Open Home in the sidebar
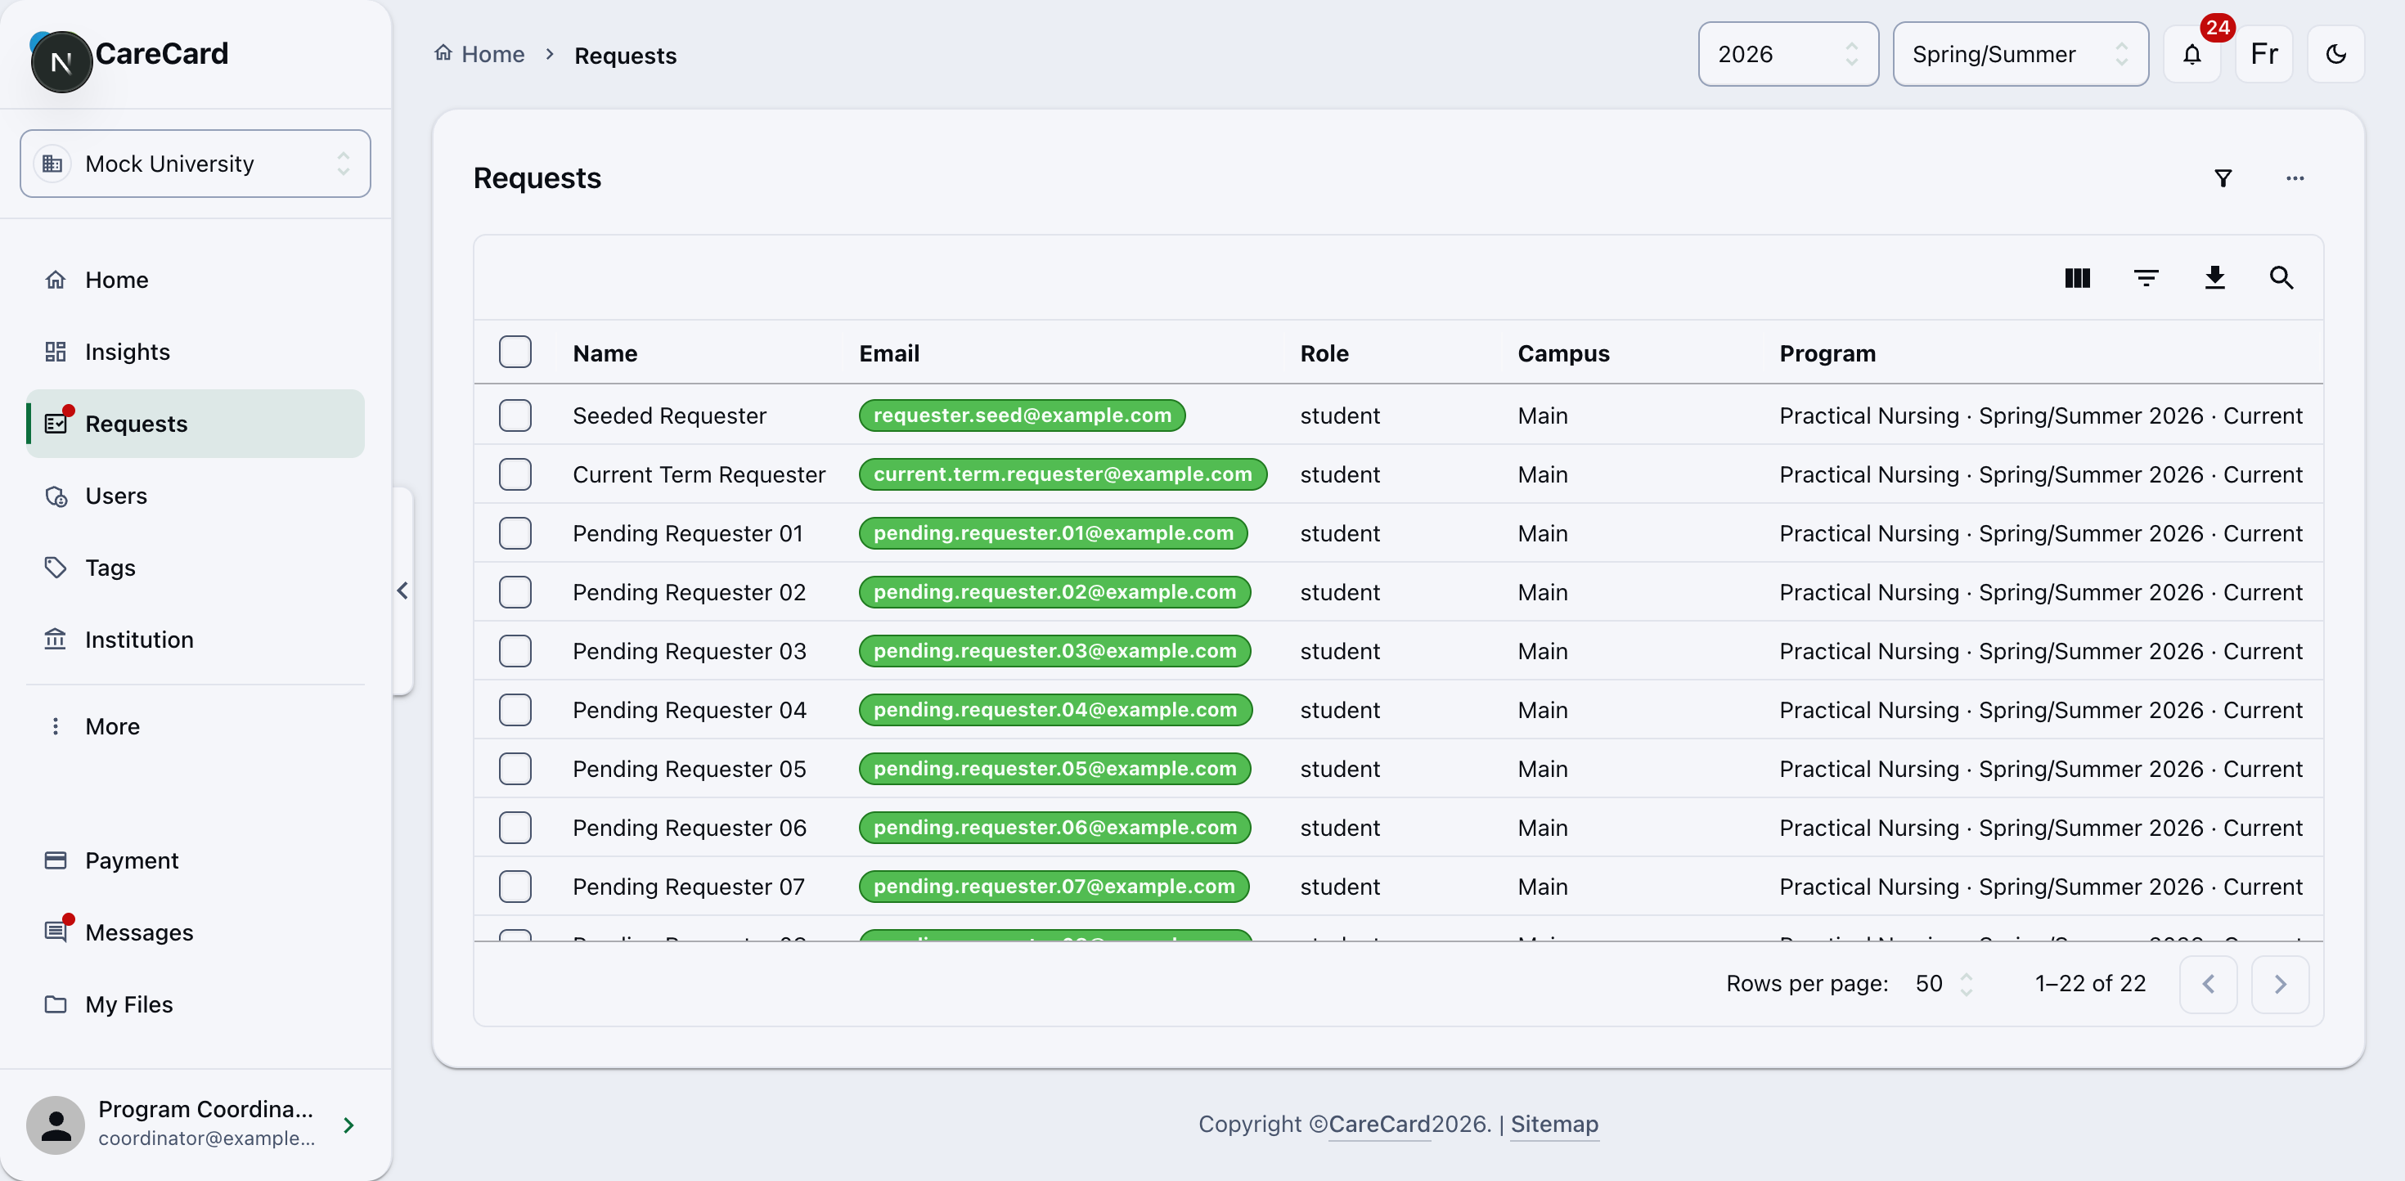Screen dimensions: 2405x1181 point(196,280)
